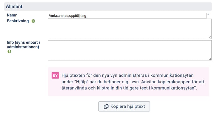
Task: Click the Beskrivning textarea resize handle
Action: pos(209,37)
